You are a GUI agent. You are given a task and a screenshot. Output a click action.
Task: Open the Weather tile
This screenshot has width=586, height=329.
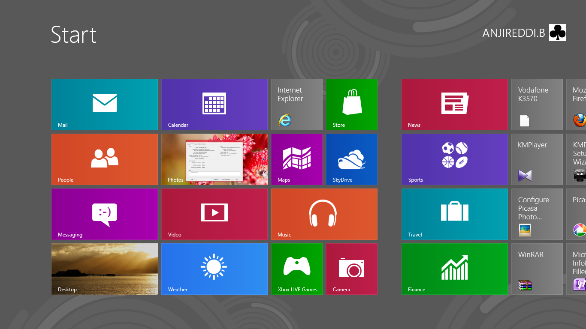click(x=214, y=269)
